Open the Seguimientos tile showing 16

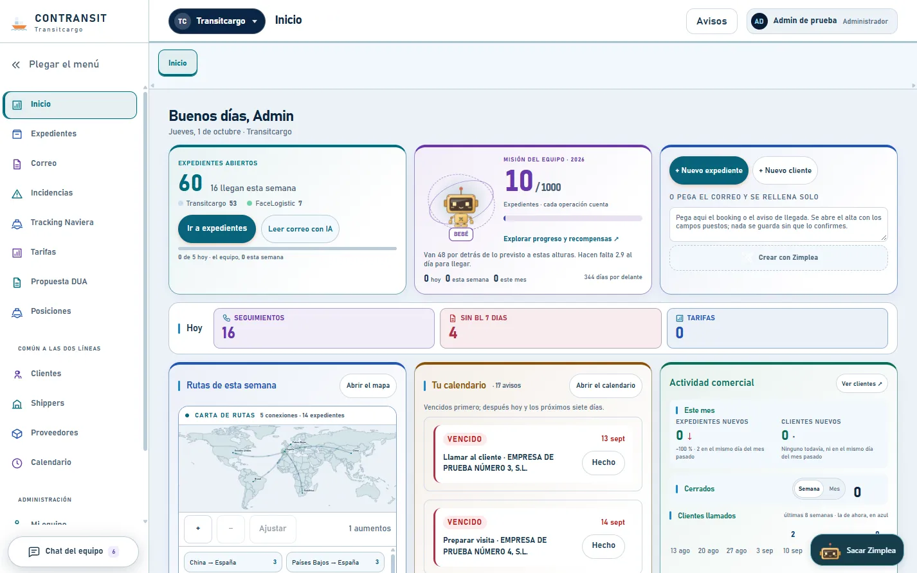pos(324,328)
